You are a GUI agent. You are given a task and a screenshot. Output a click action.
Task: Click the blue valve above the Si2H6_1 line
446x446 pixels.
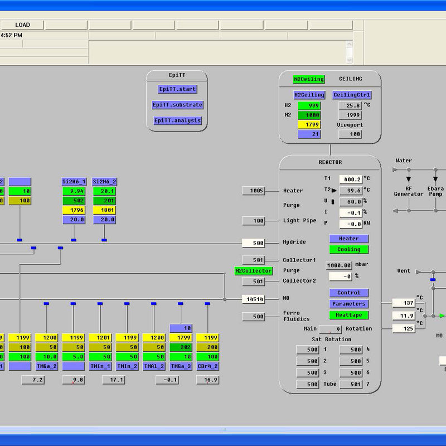(x=74, y=240)
